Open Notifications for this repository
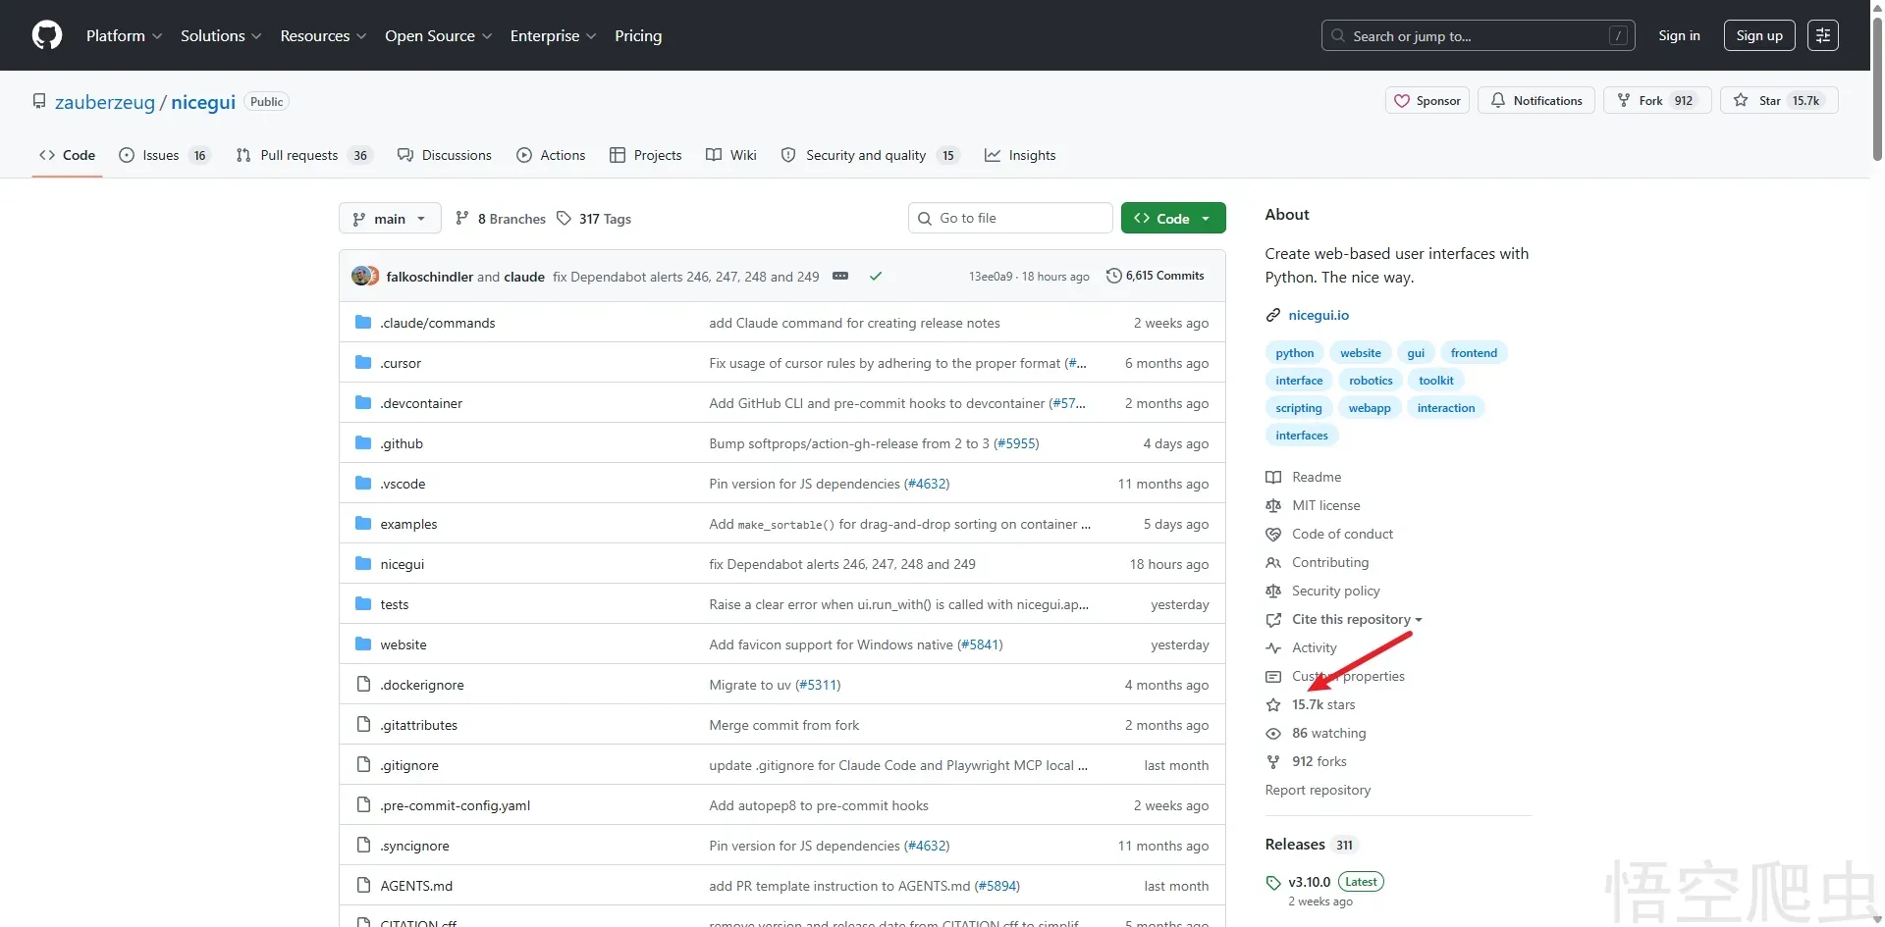The width and height of the screenshot is (1885, 927). 1536,101
